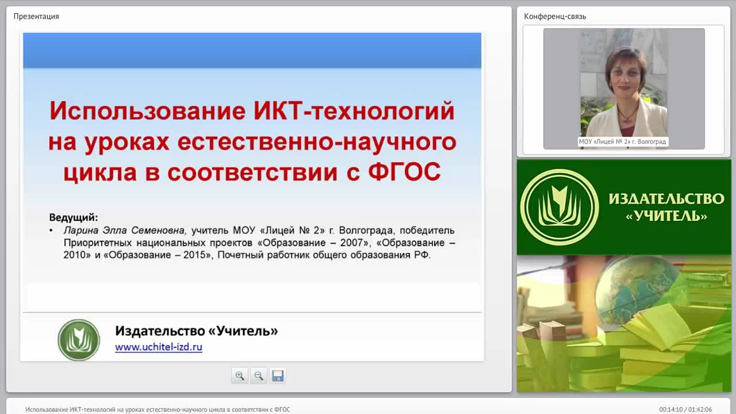Click the Издательство «Учитель» text in the slide footer
Viewport: 736px width, 414px height.
(x=196, y=331)
